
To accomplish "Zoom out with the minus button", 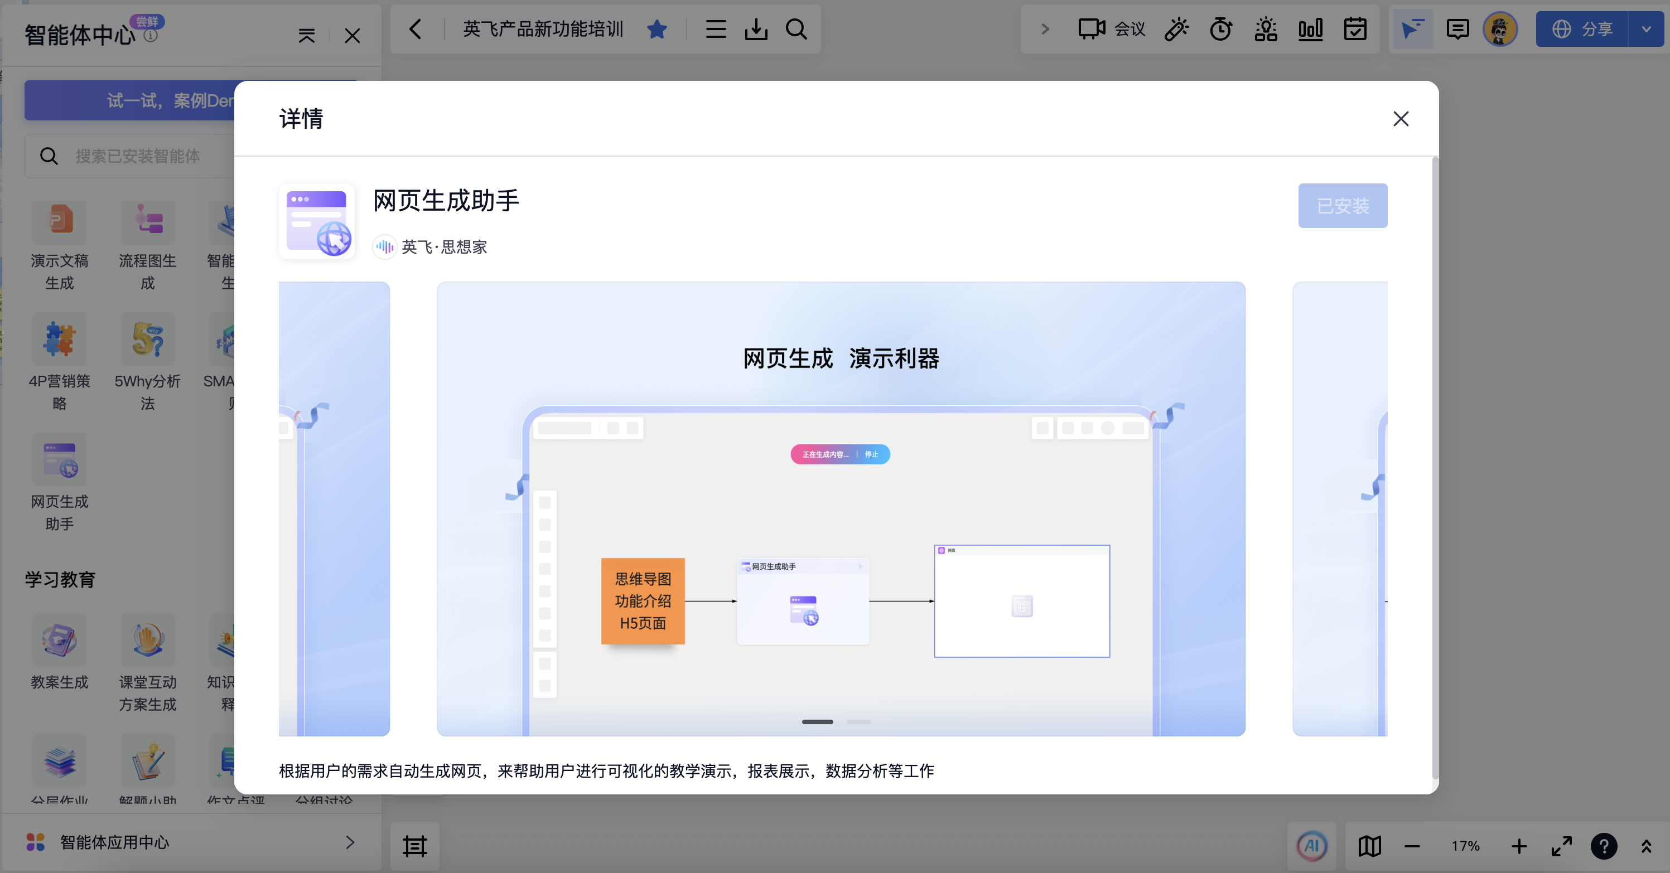I will point(1412,846).
